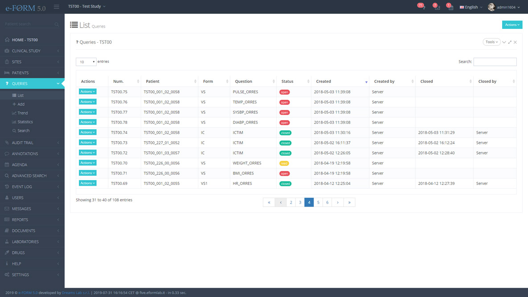Toggle the sidebar with the hamburger icon

pos(57,7)
